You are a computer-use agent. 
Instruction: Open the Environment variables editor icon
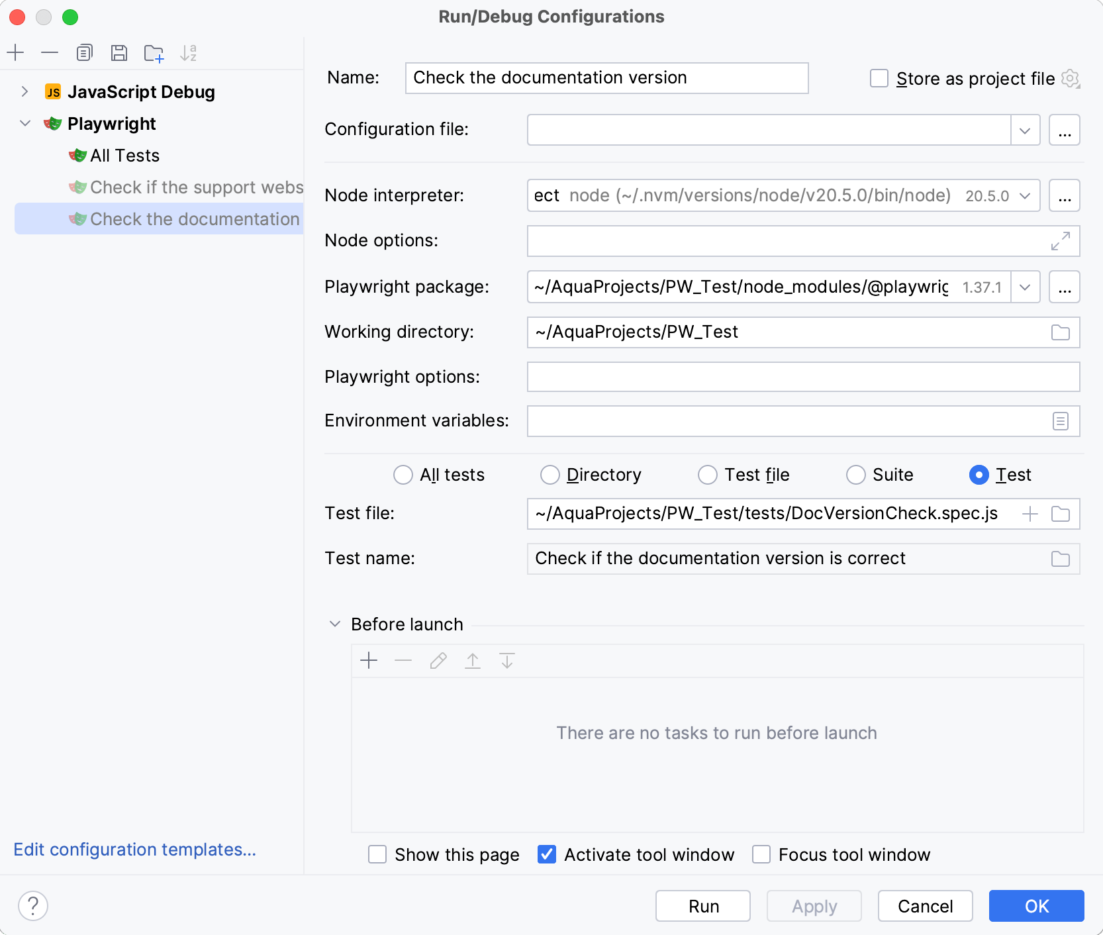coord(1061,420)
